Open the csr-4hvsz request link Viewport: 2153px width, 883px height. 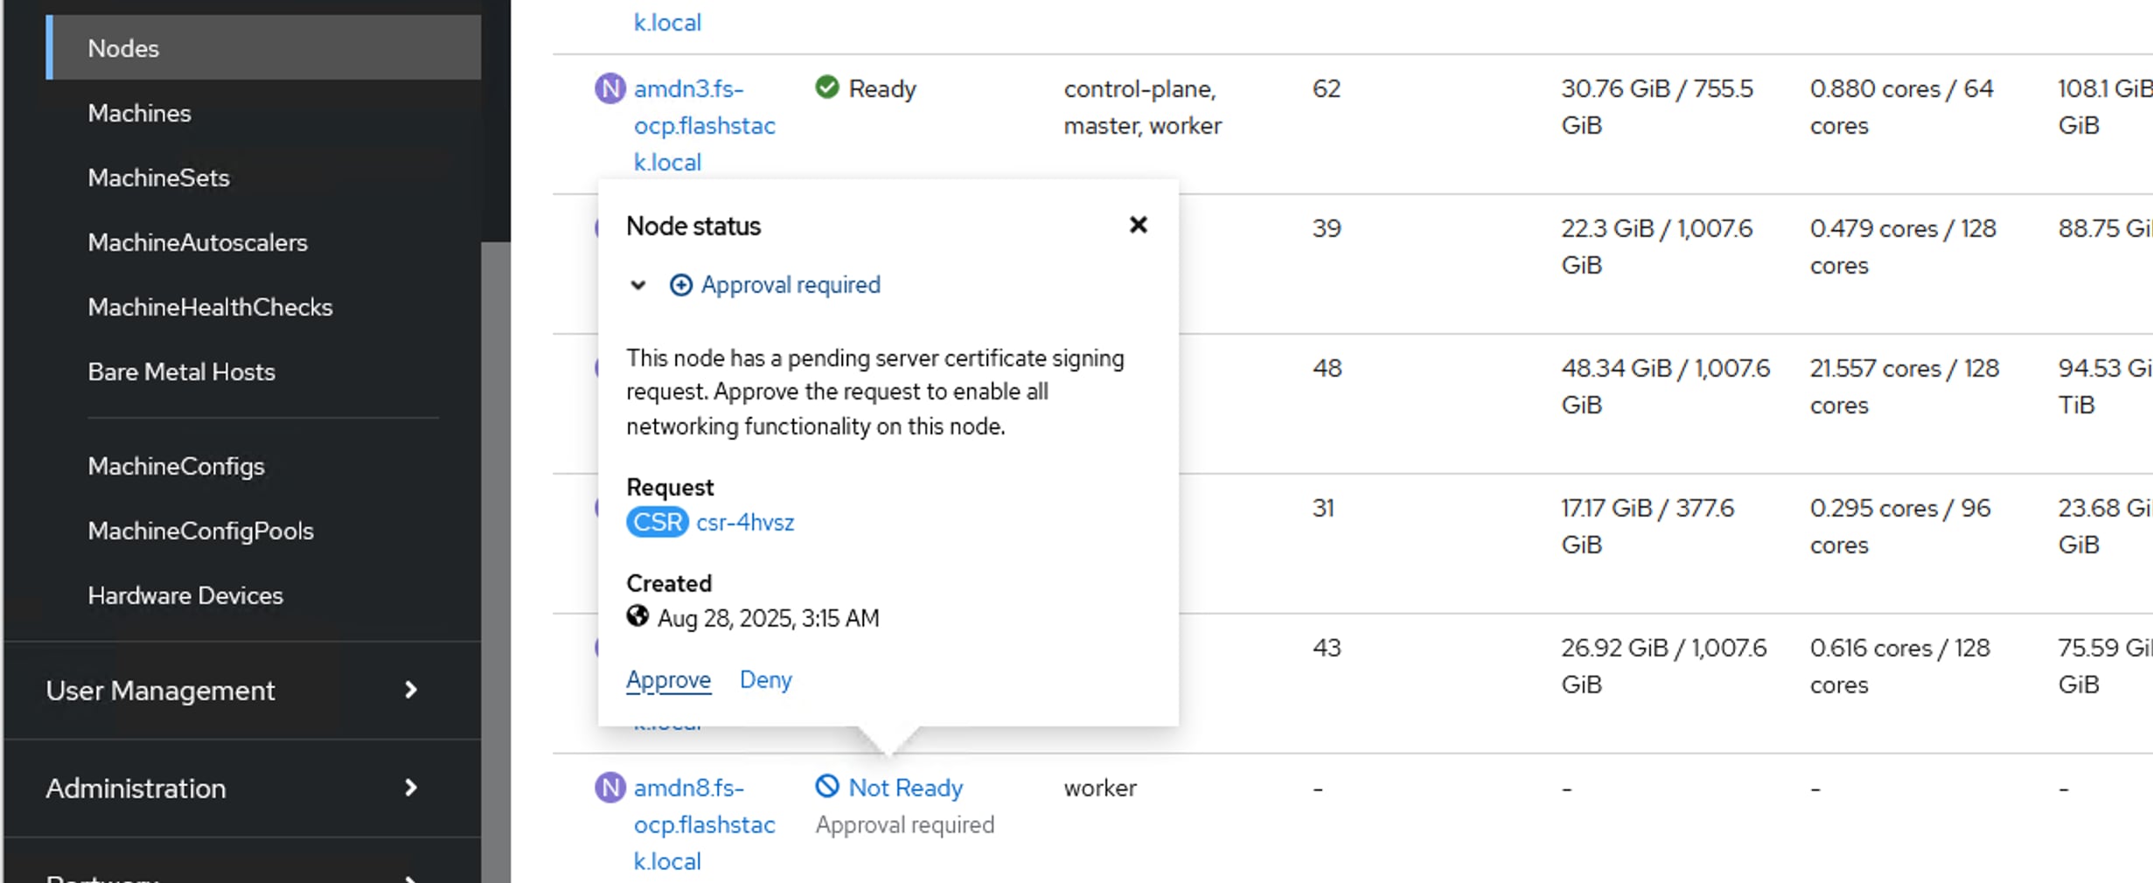(x=745, y=522)
